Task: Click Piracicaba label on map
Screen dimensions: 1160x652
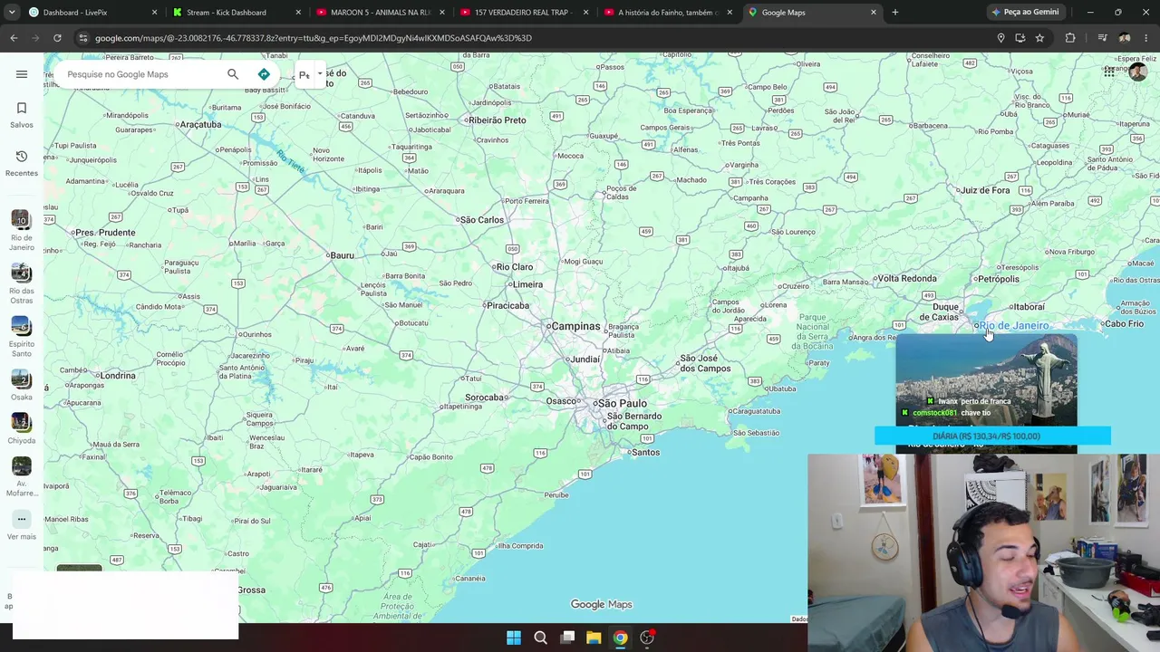Action: coord(507,306)
